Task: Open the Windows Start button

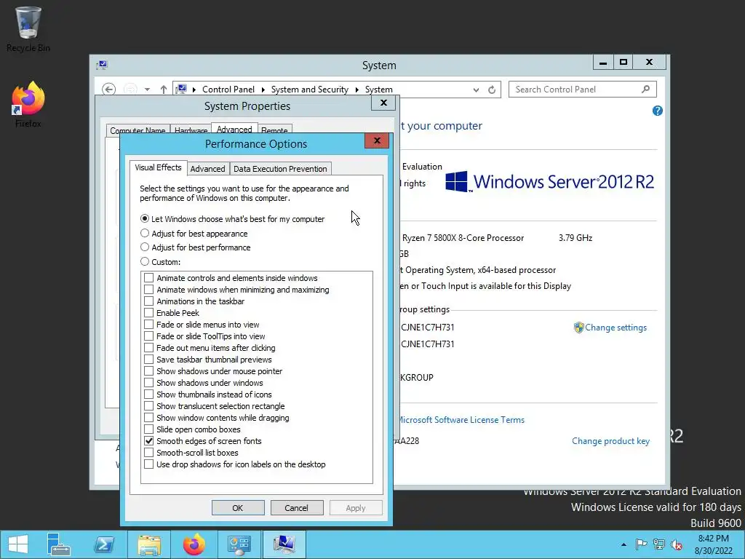Action: [18, 544]
